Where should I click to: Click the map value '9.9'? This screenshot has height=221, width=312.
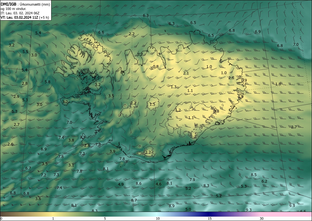point(292,205)
